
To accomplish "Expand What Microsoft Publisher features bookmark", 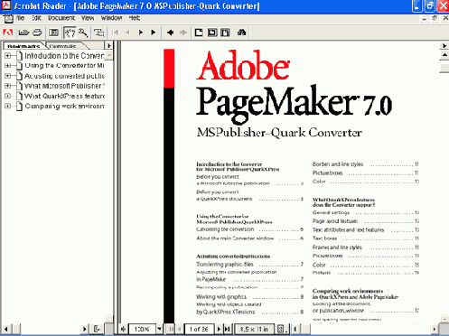I will [x=7, y=86].
